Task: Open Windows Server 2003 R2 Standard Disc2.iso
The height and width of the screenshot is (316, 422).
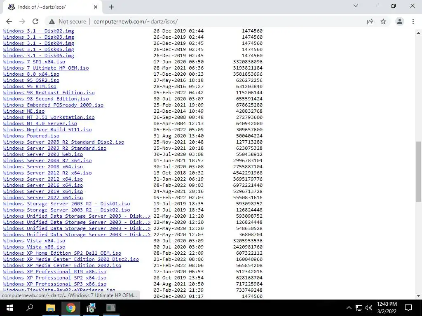Action: click(x=63, y=142)
